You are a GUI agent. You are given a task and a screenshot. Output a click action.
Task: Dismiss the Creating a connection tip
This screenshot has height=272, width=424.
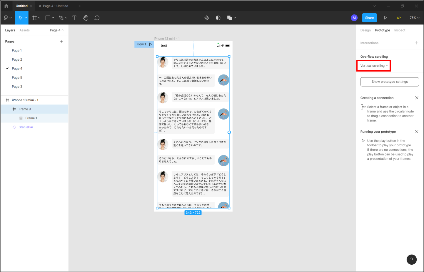416,98
